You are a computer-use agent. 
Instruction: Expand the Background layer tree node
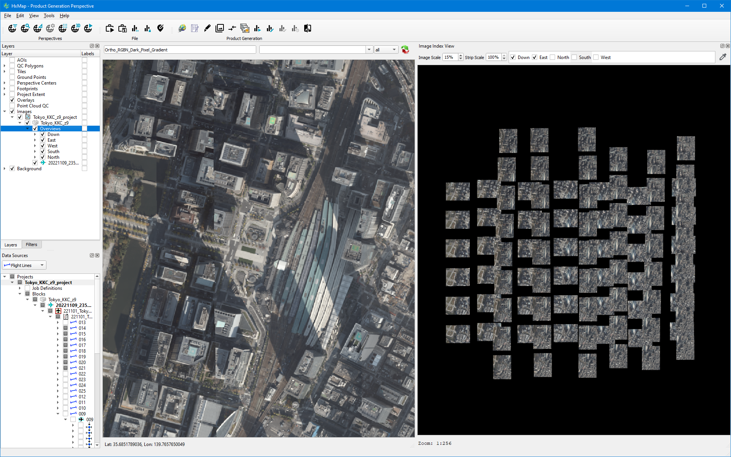[5, 169]
